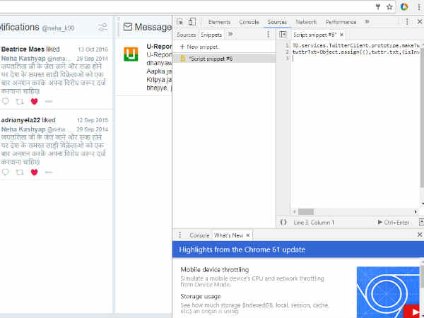Click 12 Sep 2016 notification timestamp
The image size is (424, 318).
92,120
